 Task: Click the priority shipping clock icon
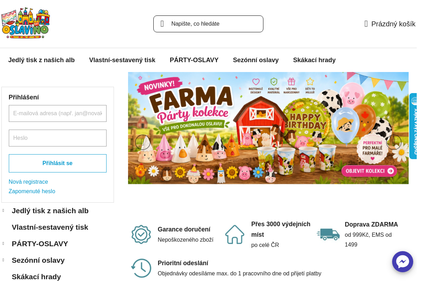tap(141, 268)
